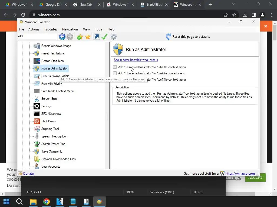The image size is (277, 207).
Task: Select Reset Permissions shield icon
Action: 37,53
